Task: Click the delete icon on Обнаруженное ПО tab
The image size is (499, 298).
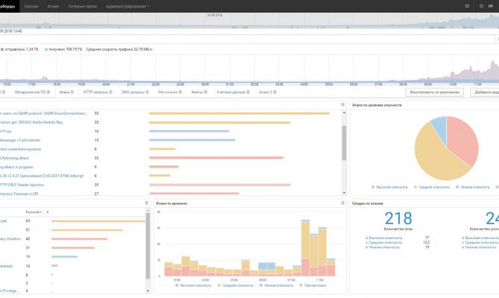Action: click(x=48, y=92)
